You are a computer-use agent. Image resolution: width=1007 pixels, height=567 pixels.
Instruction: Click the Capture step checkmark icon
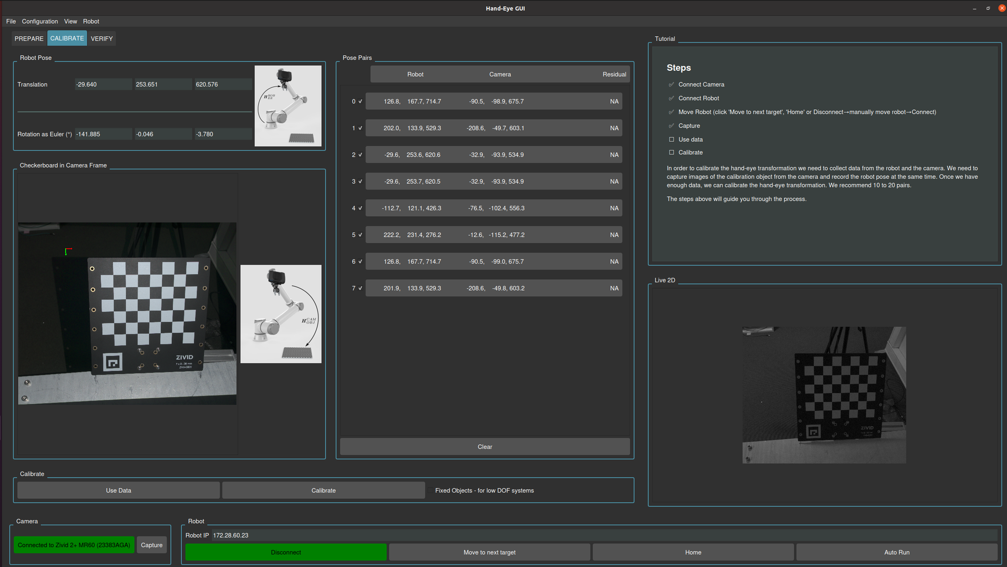coord(671,126)
